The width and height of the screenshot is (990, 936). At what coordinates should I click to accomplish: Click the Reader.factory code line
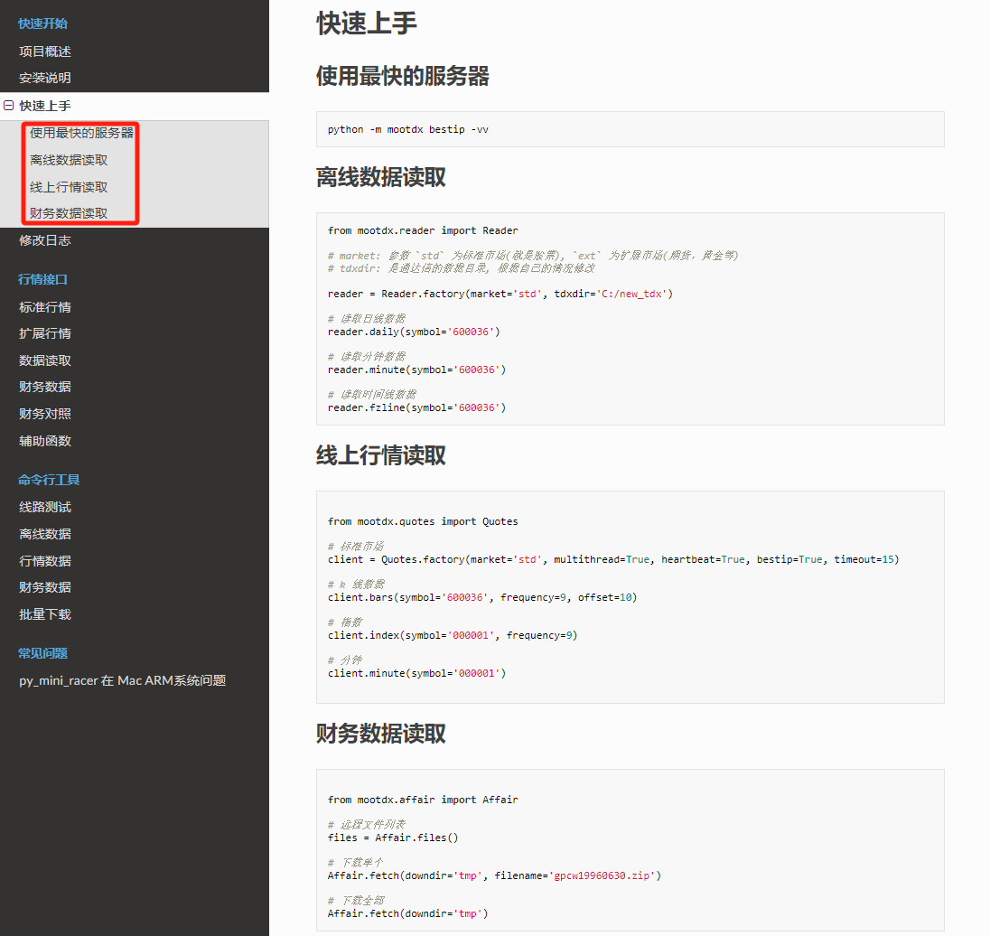(500, 294)
